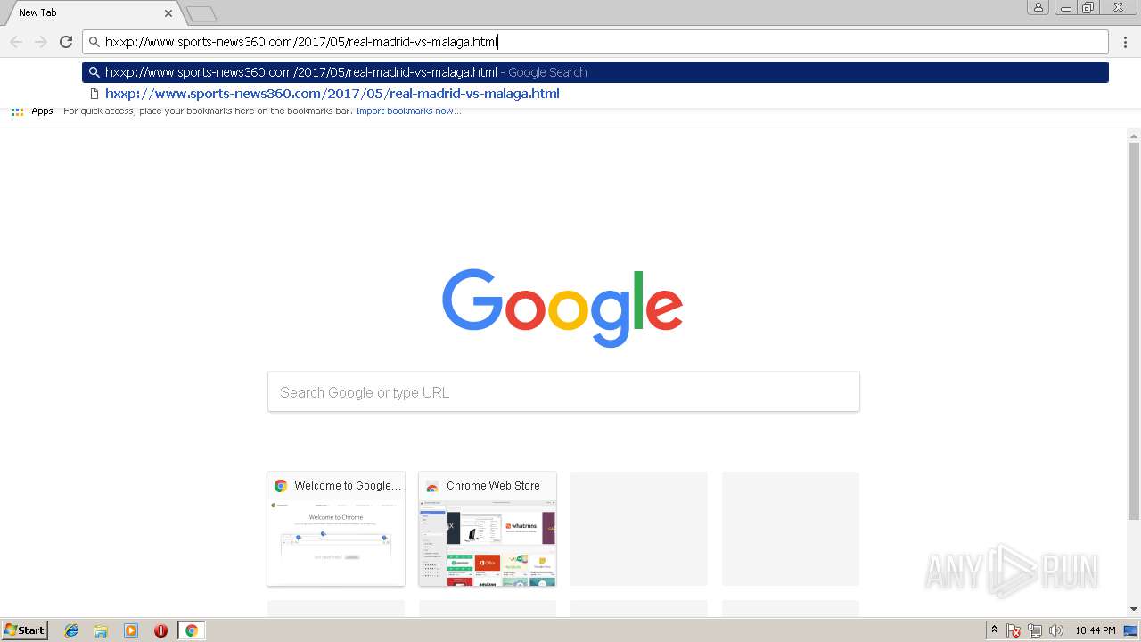Click the Google logo
Image resolution: width=1141 pixels, height=642 pixels.
coord(562,308)
